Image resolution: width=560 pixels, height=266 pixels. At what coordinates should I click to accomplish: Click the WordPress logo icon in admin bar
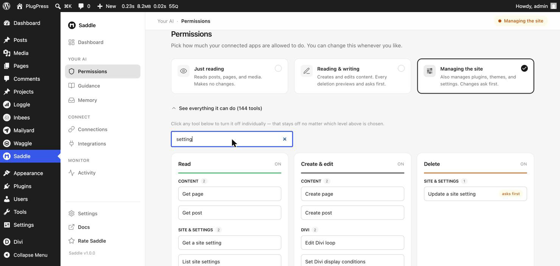(6, 6)
